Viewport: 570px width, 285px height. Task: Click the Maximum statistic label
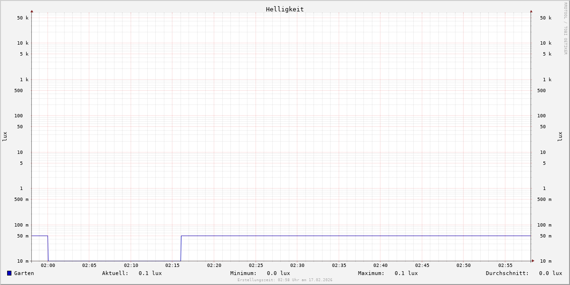[x=371, y=273]
